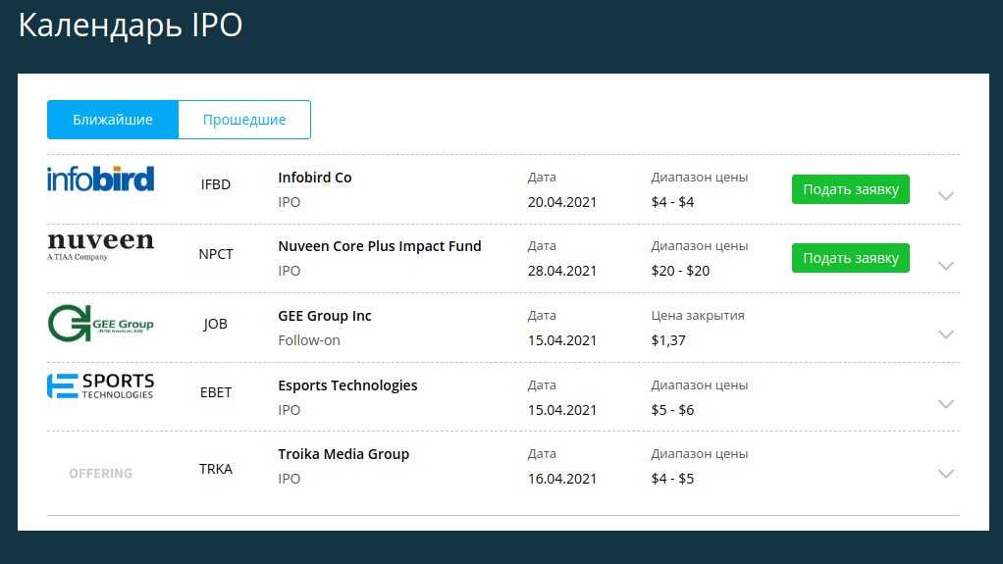The width and height of the screenshot is (1003, 564).
Task: Expand the Troika Media Group row chevron
Action: point(945,474)
